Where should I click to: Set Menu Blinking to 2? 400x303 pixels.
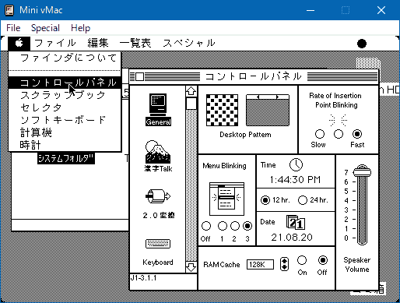(235, 226)
